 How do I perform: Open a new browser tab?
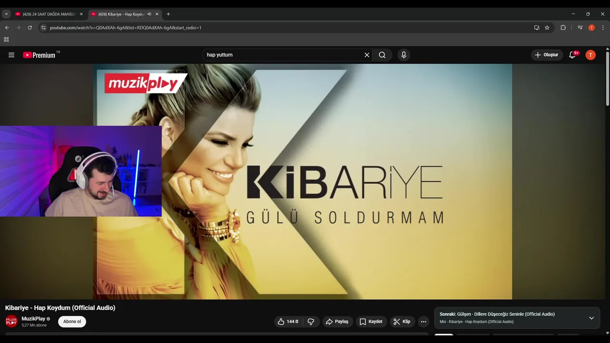(168, 14)
